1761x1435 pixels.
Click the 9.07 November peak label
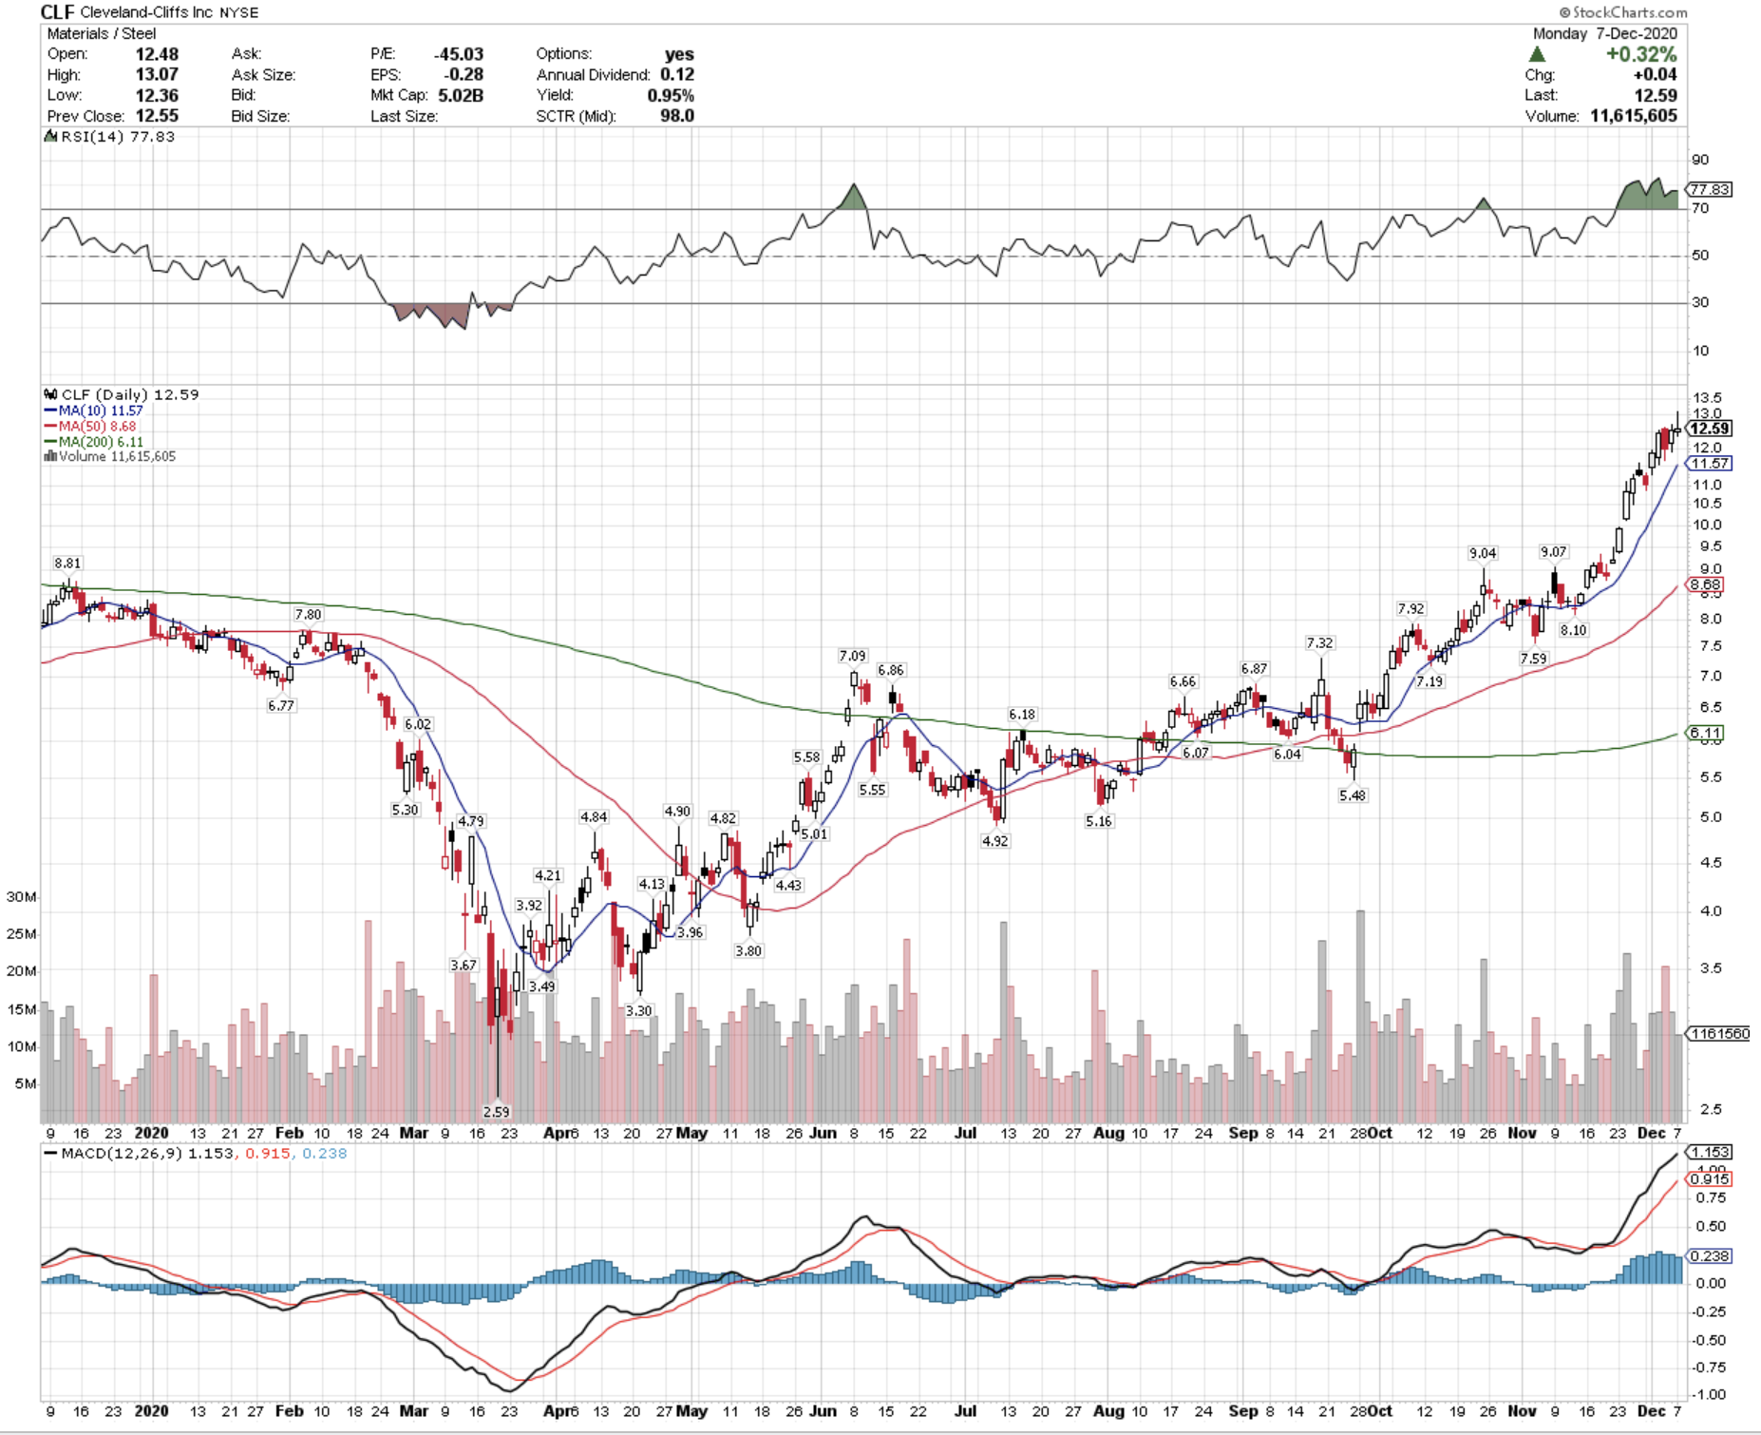1553,551
